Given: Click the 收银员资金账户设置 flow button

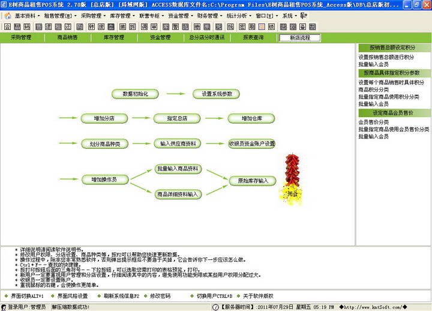Looking at the screenshot, I should (252, 143).
